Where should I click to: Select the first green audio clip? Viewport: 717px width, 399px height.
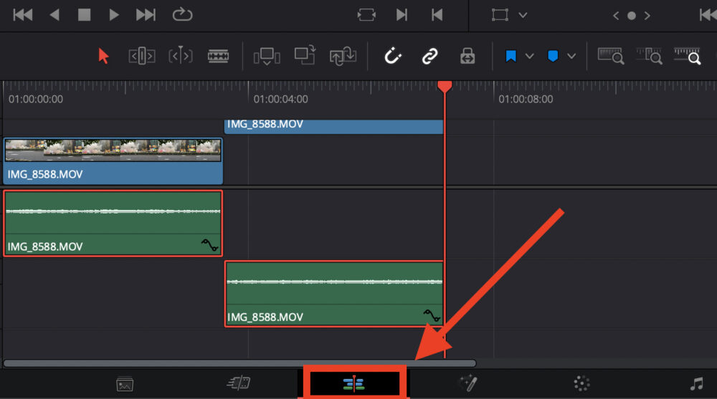pyautogui.click(x=113, y=223)
